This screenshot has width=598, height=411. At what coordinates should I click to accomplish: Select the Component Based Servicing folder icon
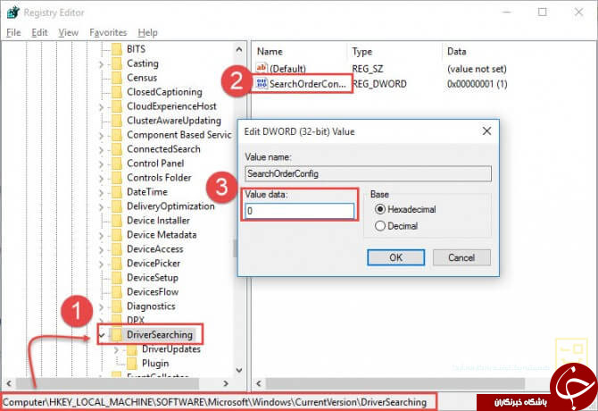coord(117,135)
